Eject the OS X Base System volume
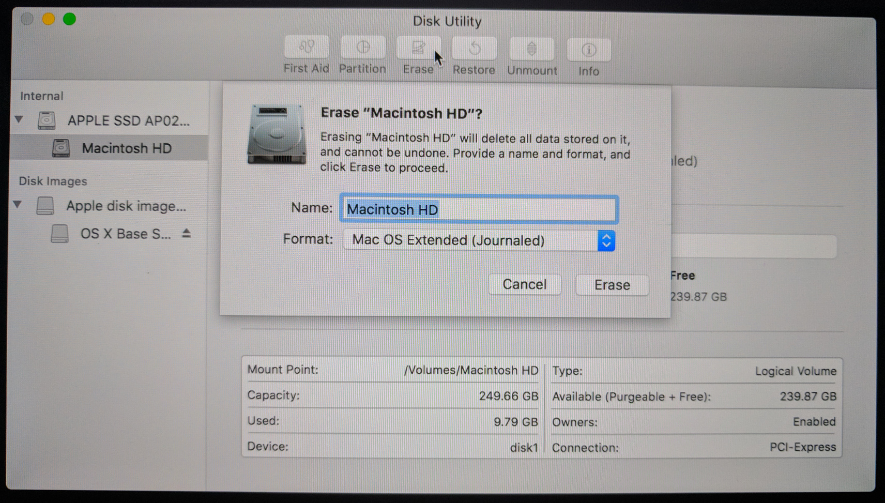 187,233
